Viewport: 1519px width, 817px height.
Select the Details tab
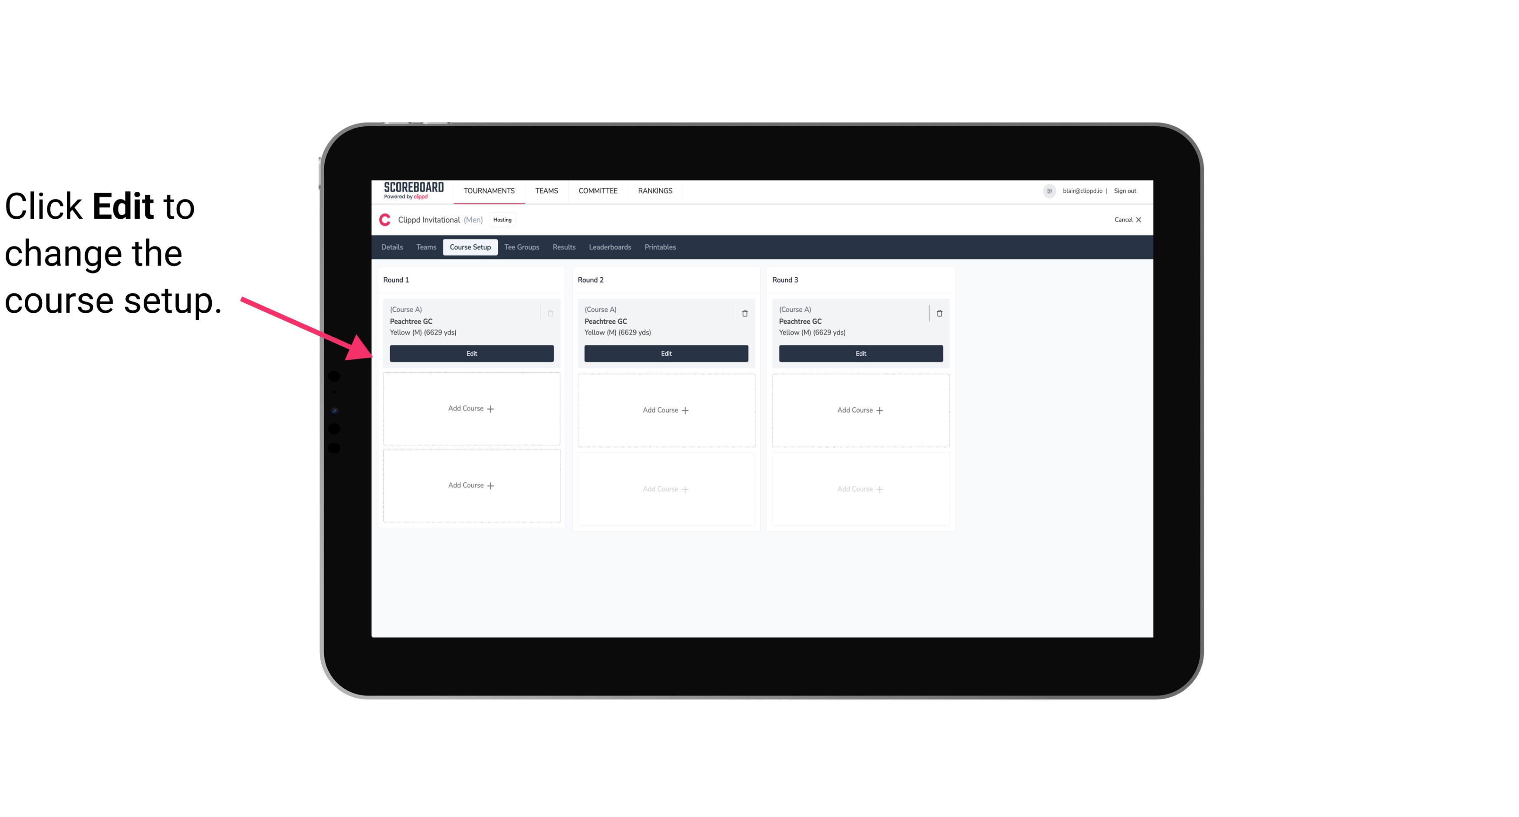pos(393,246)
